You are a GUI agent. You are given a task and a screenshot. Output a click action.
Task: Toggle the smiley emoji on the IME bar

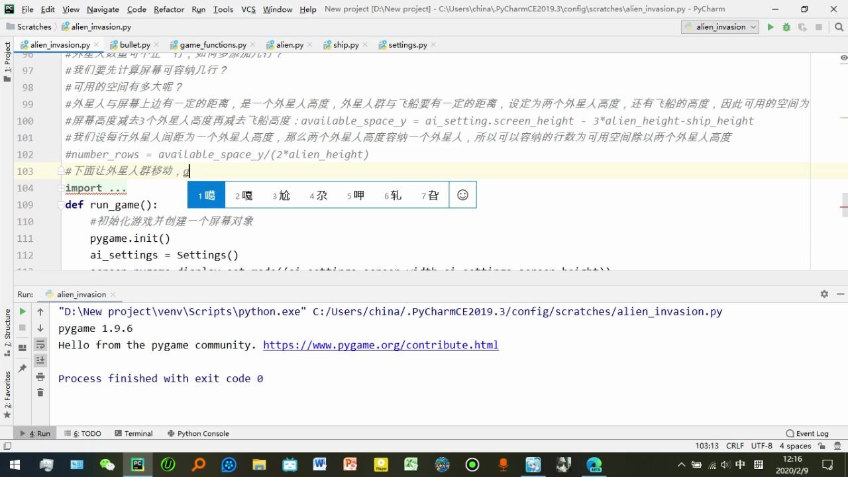tap(462, 194)
